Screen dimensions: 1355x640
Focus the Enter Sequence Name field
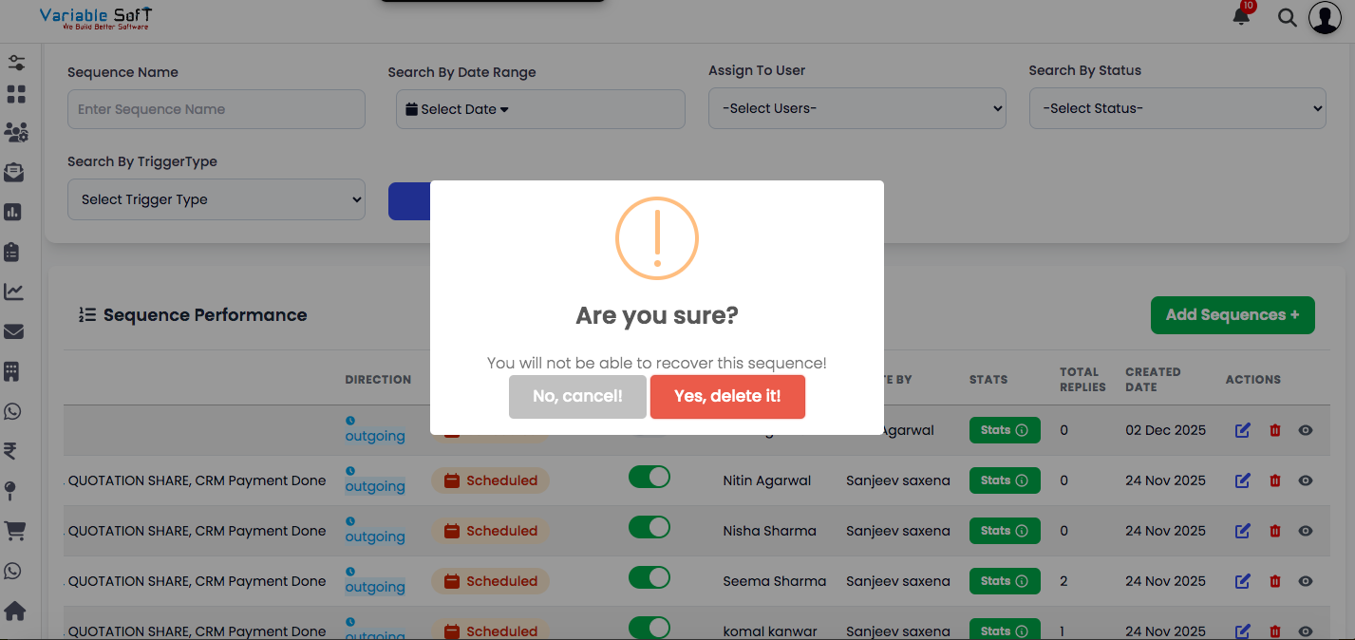click(216, 109)
